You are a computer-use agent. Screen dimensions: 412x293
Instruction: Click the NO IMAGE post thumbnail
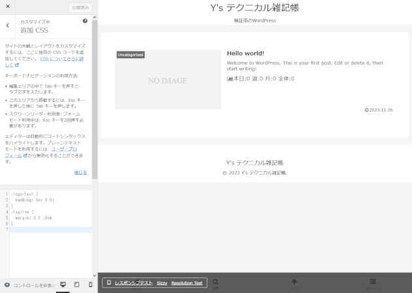[167, 80]
